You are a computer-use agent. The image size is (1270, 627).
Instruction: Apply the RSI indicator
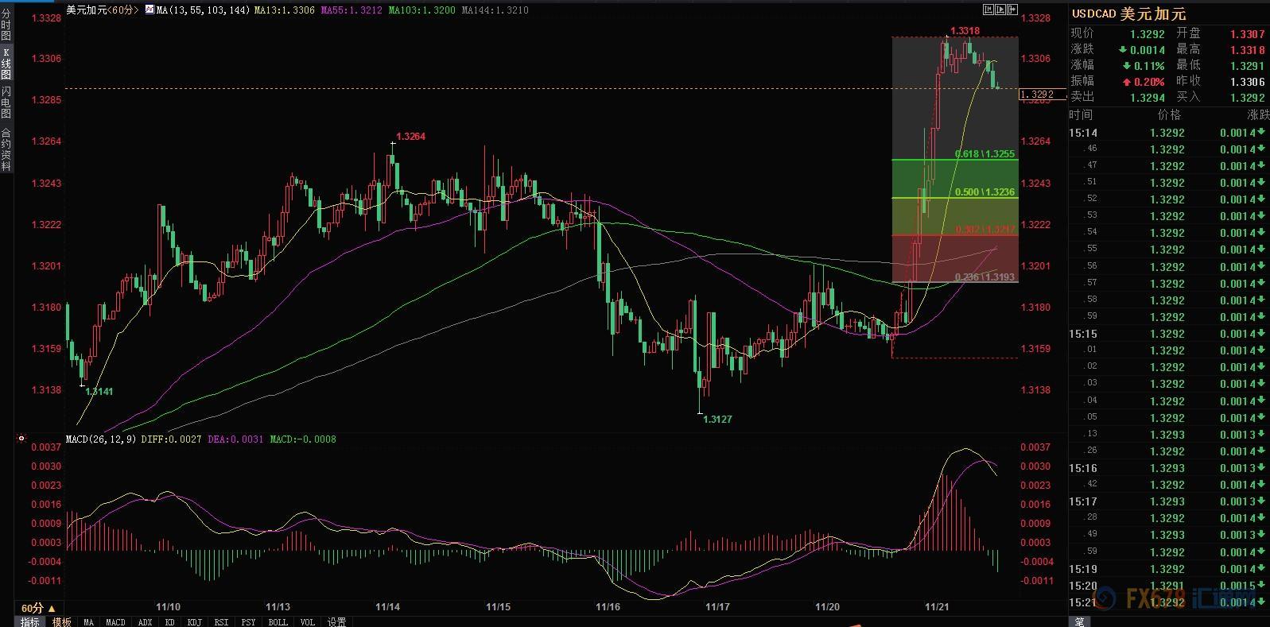tap(222, 622)
